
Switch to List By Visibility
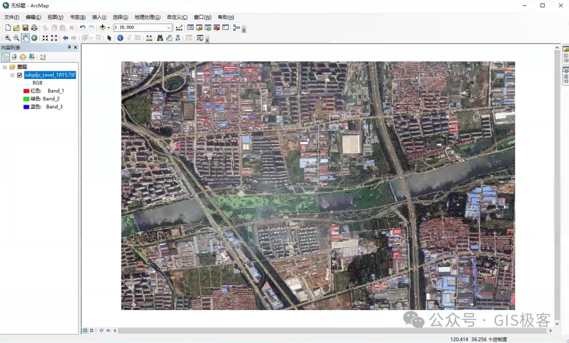[x=23, y=57]
